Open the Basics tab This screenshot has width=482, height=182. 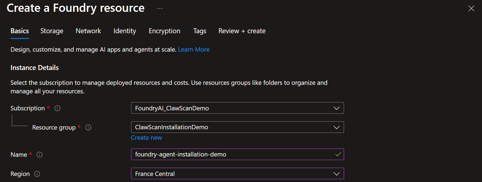point(20,31)
